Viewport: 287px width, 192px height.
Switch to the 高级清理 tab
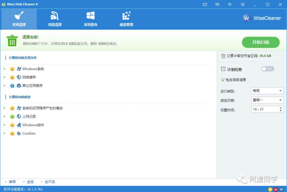point(55,19)
